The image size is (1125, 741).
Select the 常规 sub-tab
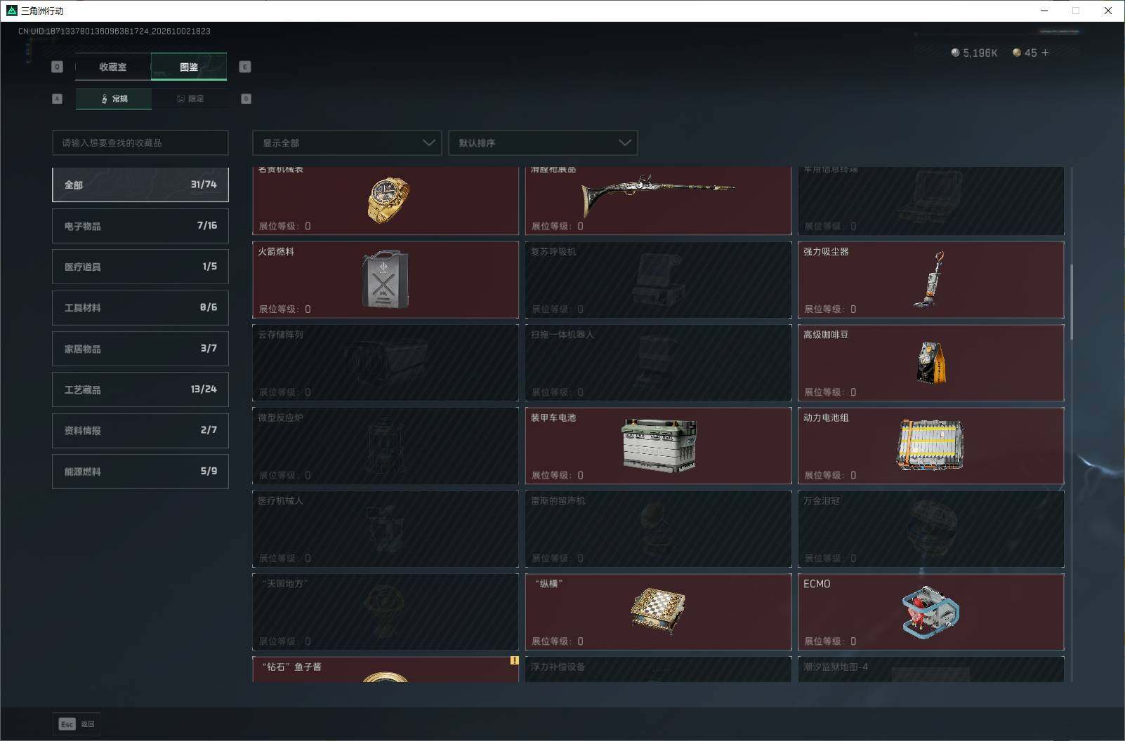114,99
